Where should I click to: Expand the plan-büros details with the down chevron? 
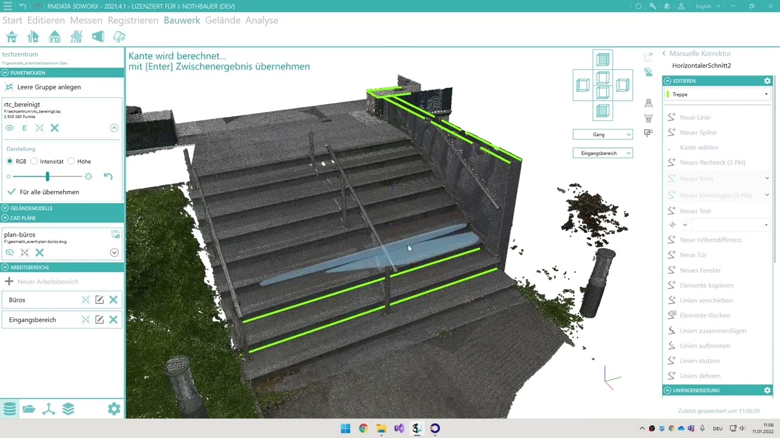coord(114,252)
